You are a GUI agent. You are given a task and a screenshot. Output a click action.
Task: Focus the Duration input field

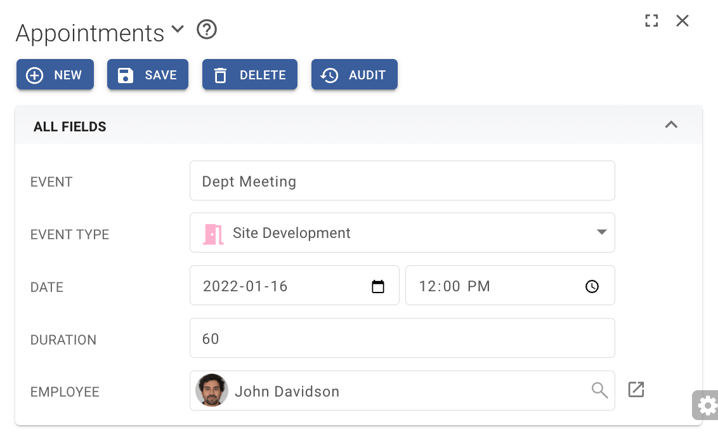point(402,338)
